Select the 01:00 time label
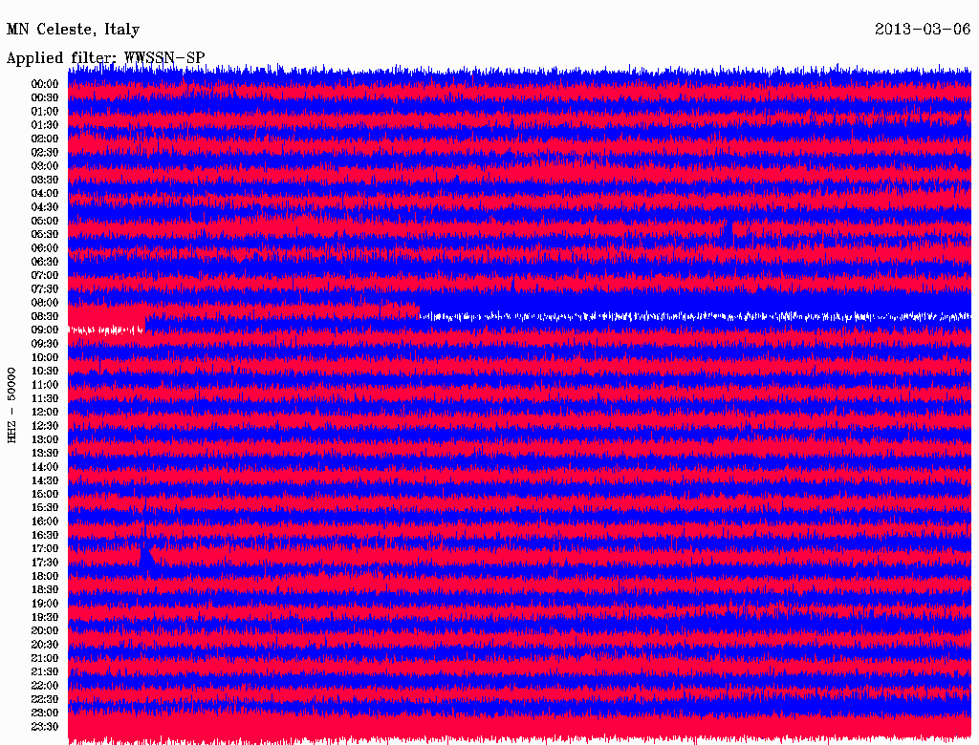Screen dimensions: 979x745 pos(45,111)
